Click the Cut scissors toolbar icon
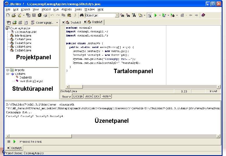Image resolution: width=226 pixels, height=156 pixels. 75,15
